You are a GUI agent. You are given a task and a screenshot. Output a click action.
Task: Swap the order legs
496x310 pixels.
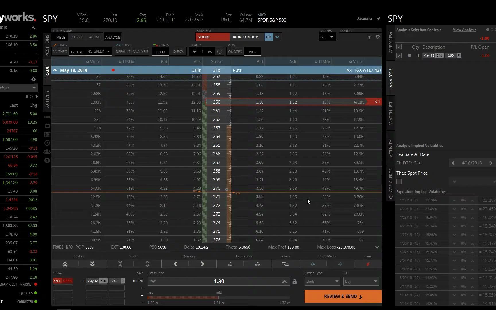[285, 264]
